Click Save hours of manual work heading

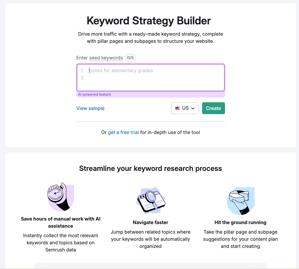tap(61, 223)
